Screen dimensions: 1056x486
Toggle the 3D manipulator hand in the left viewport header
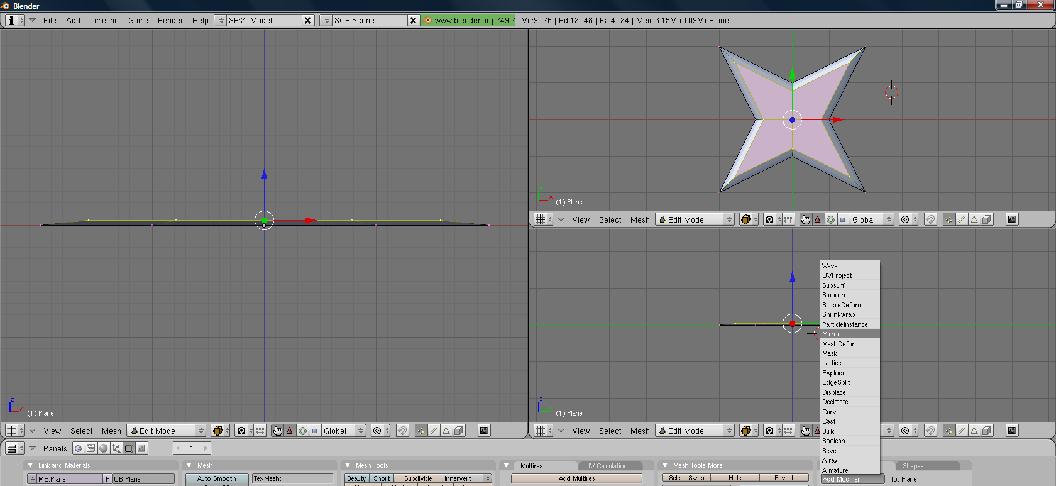click(278, 431)
